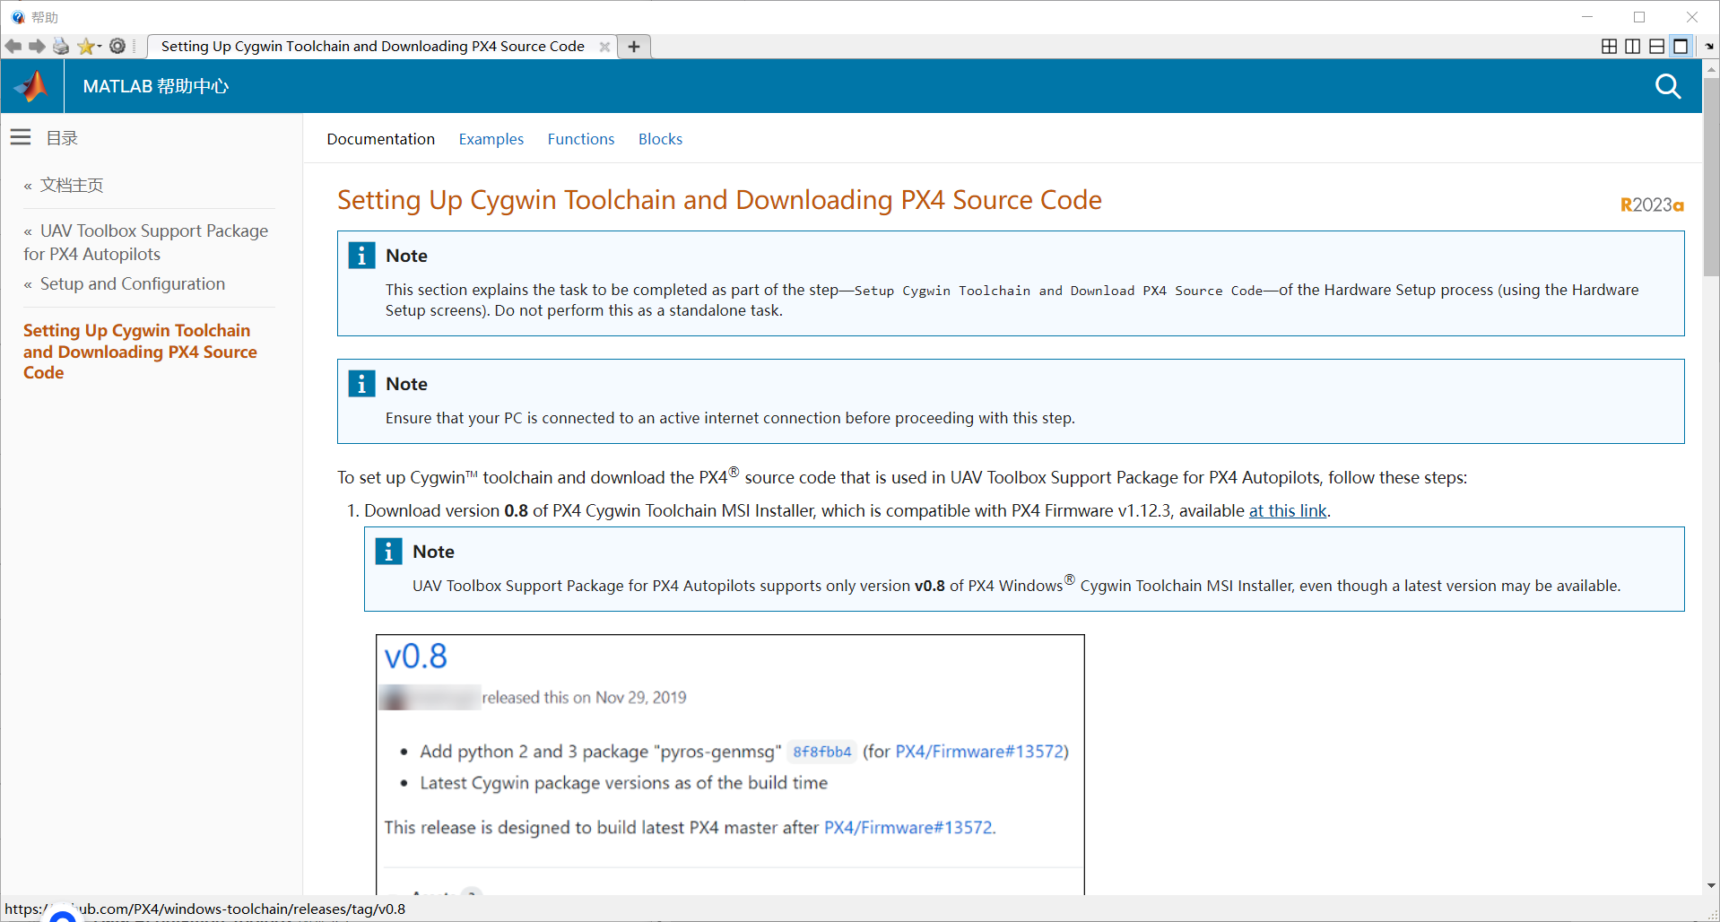Open the dock actions arrow menu
This screenshot has height=922, width=1720.
(x=1709, y=47)
